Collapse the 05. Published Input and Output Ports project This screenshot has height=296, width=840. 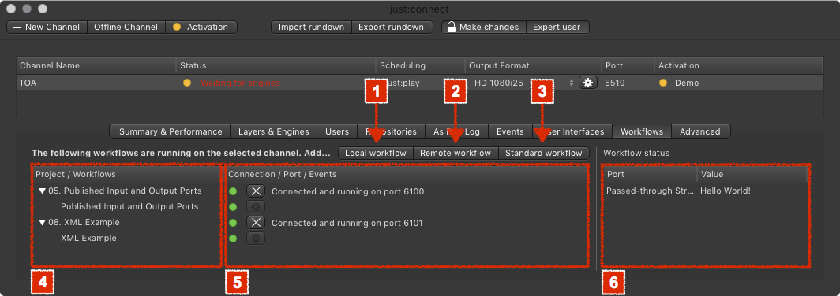click(x=42, y=191)
